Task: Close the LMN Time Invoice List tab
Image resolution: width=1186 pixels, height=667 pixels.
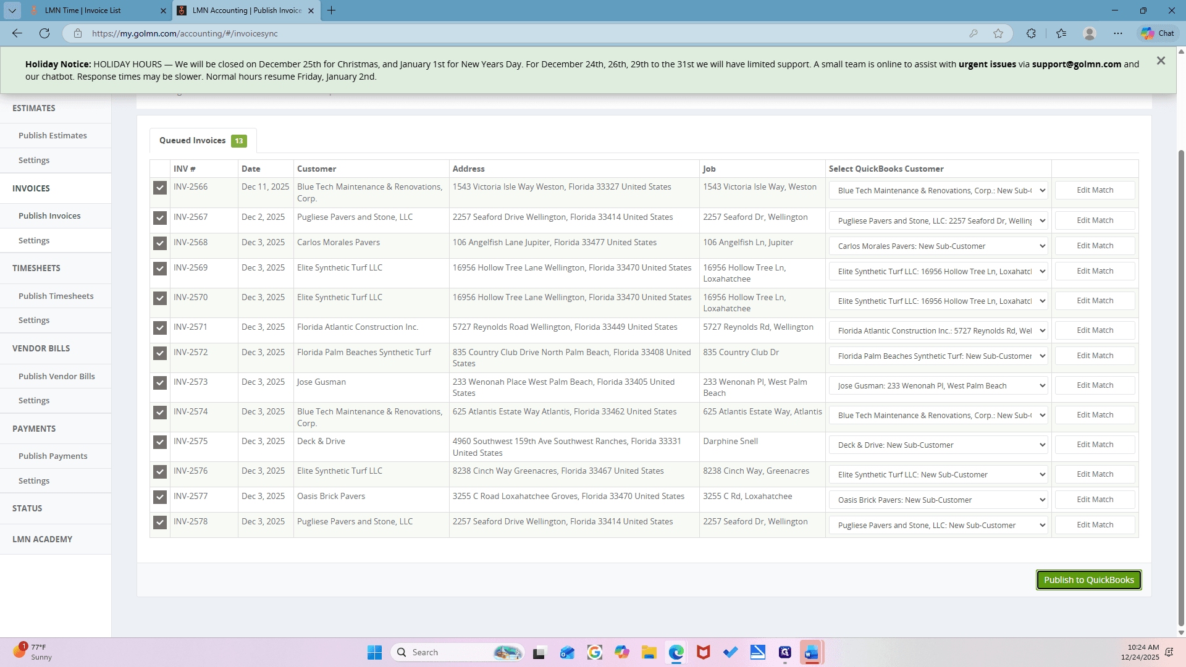Action: 163,10
